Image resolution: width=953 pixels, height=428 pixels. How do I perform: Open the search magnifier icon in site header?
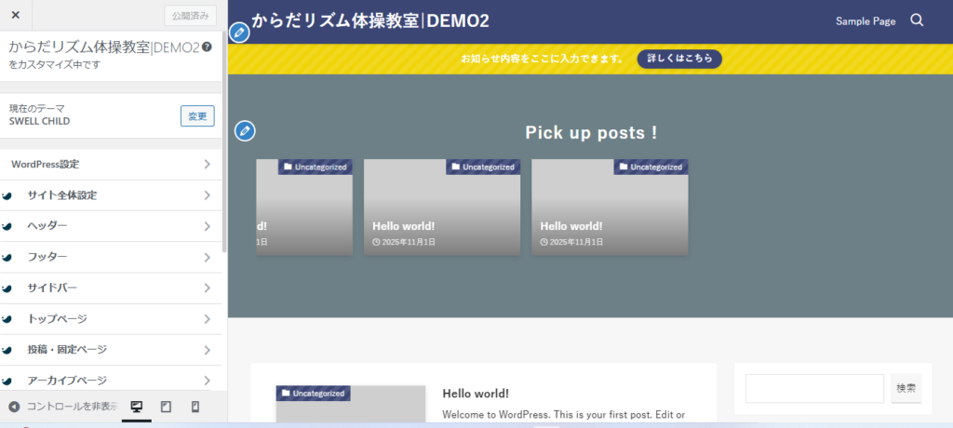tap(917, 20)
